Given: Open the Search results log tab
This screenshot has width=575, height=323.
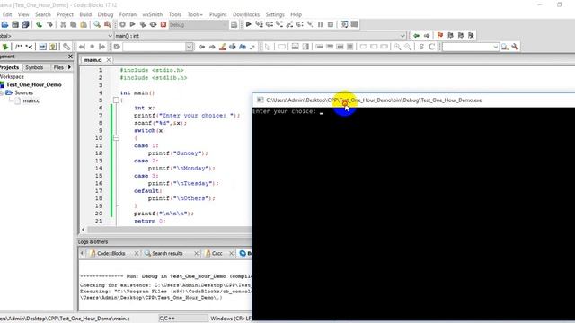Looking at the screenshot, I should 167,253.
